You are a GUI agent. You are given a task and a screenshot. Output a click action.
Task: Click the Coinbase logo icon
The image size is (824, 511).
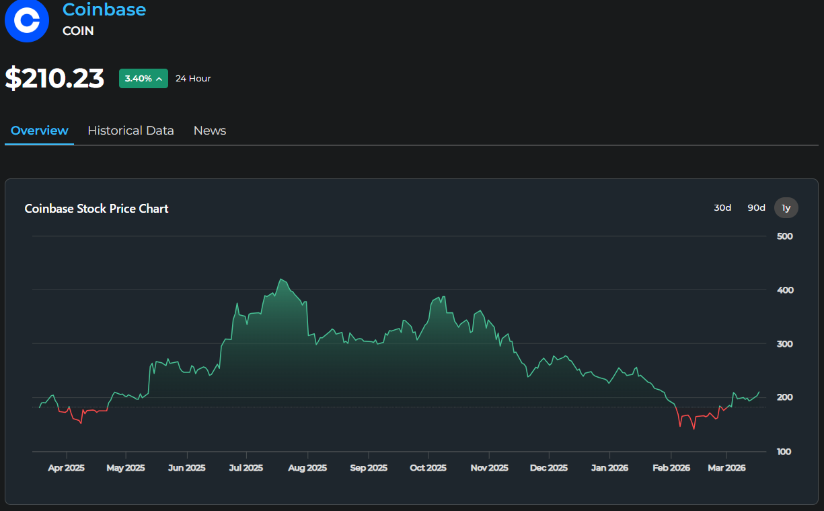(27, 20)
